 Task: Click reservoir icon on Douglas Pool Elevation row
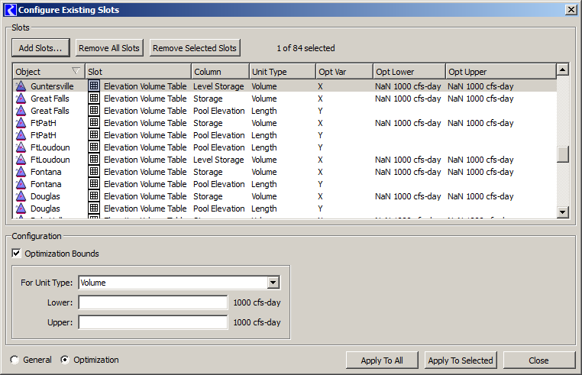point(21,209)
